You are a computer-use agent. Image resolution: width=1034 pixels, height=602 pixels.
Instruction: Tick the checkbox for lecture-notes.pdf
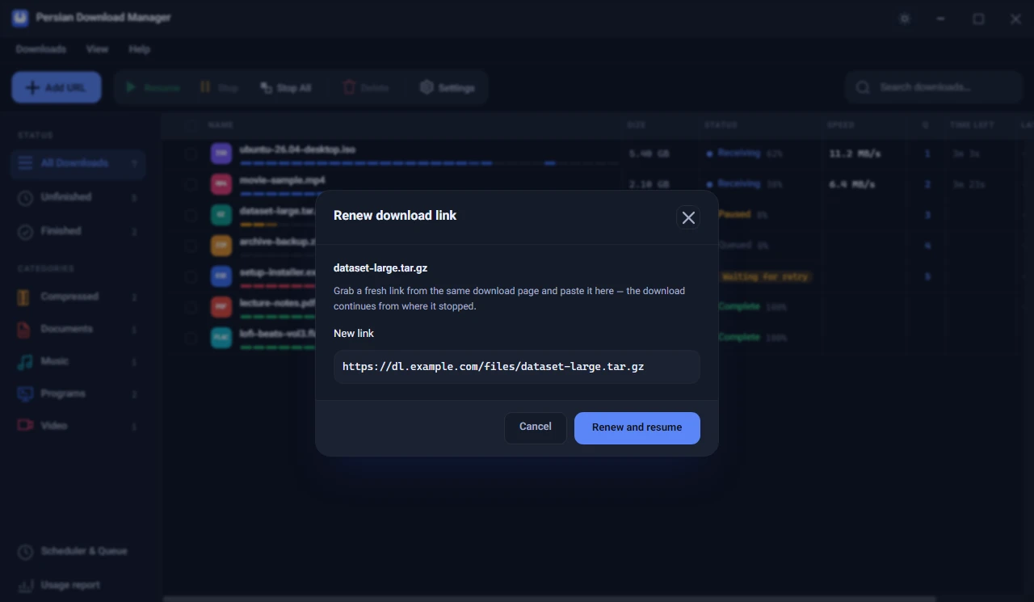pyautogui.click(x=191, y=307)
